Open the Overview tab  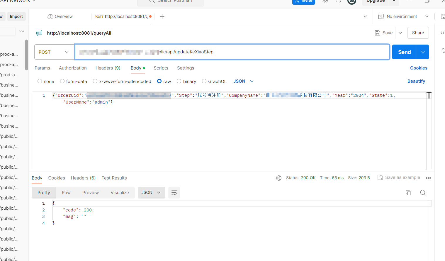pos(60,16)
